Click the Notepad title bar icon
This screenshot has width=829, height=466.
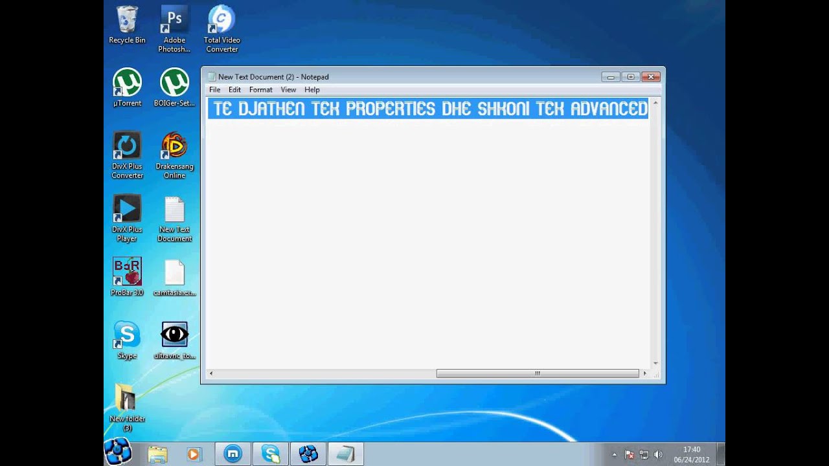point(211,76)
